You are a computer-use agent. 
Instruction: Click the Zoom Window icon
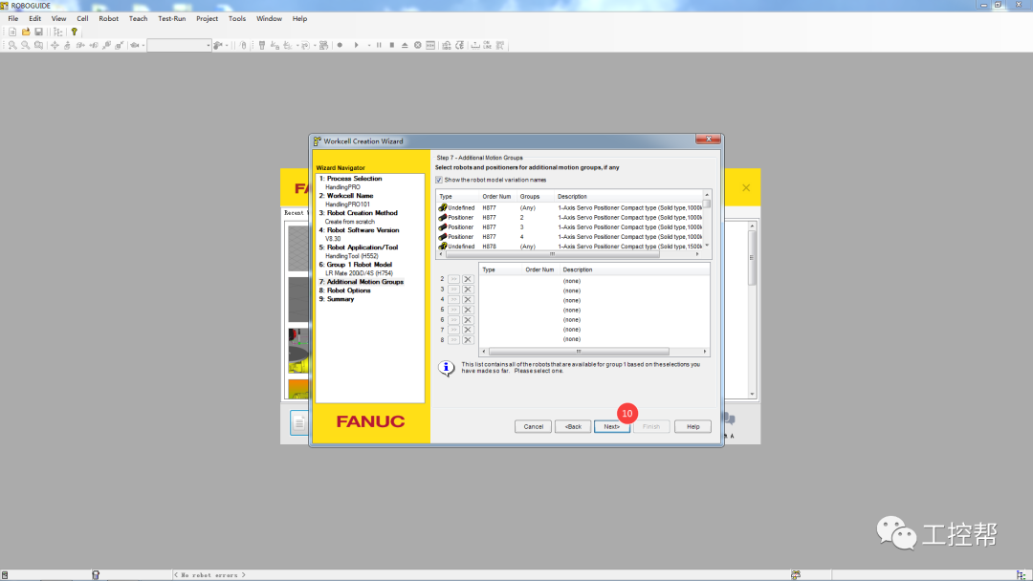pyautogui.click(x=38, y=46)
